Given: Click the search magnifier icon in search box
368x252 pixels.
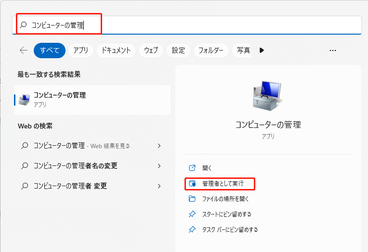Looking at the screenshot, I should (23, 25).
